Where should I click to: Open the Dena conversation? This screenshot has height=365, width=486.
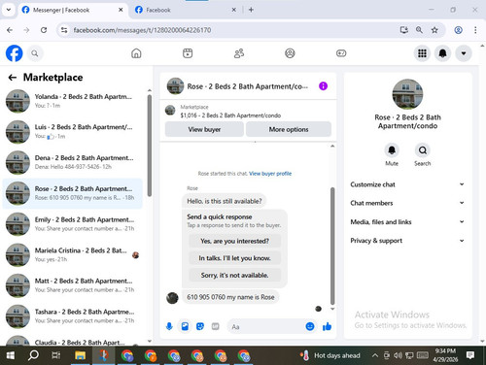coord(73,162)
